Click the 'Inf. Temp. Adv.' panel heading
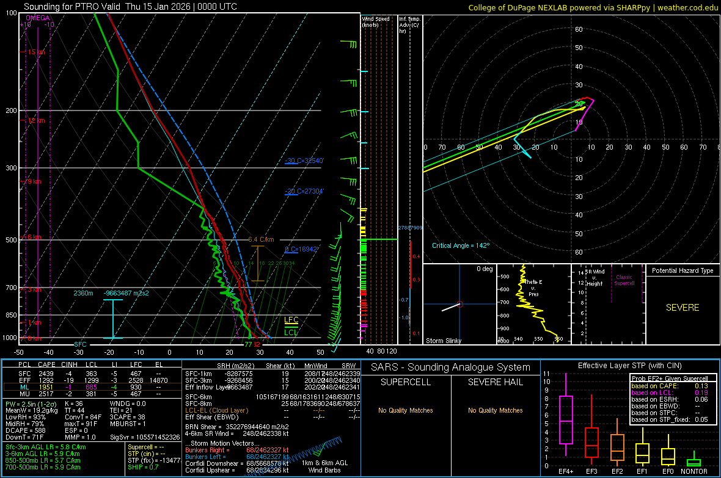The width and height of the screenshot is (721, 478). click(x=409, y=25)
